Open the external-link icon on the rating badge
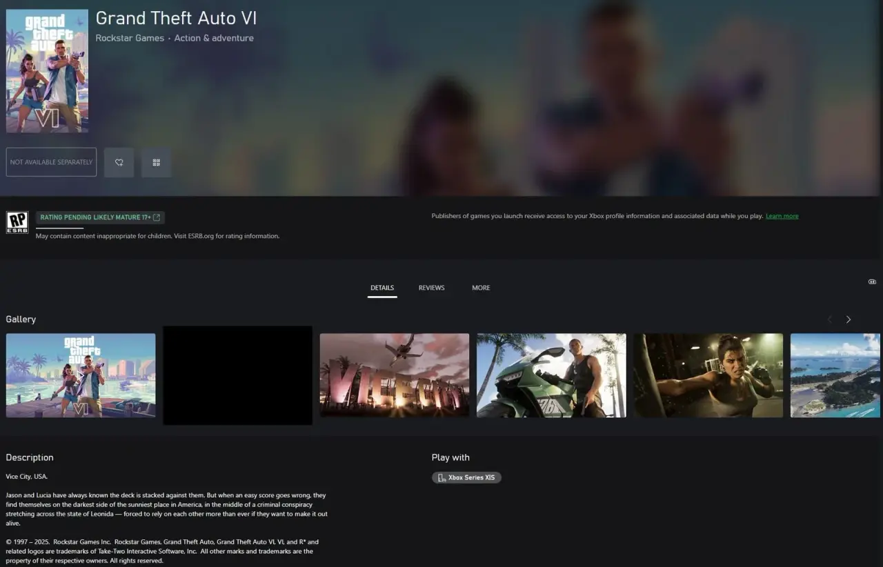The image size is (883, 567). click(x=157, y=217)
